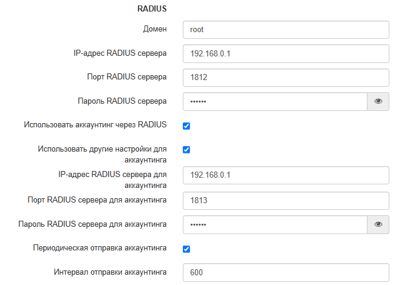Image resolution: width=393 pixels, height=285 pixels.
Task: Select the 'Интервал отправки аккаунтинга' field with 600
Action: click(286, 272)
